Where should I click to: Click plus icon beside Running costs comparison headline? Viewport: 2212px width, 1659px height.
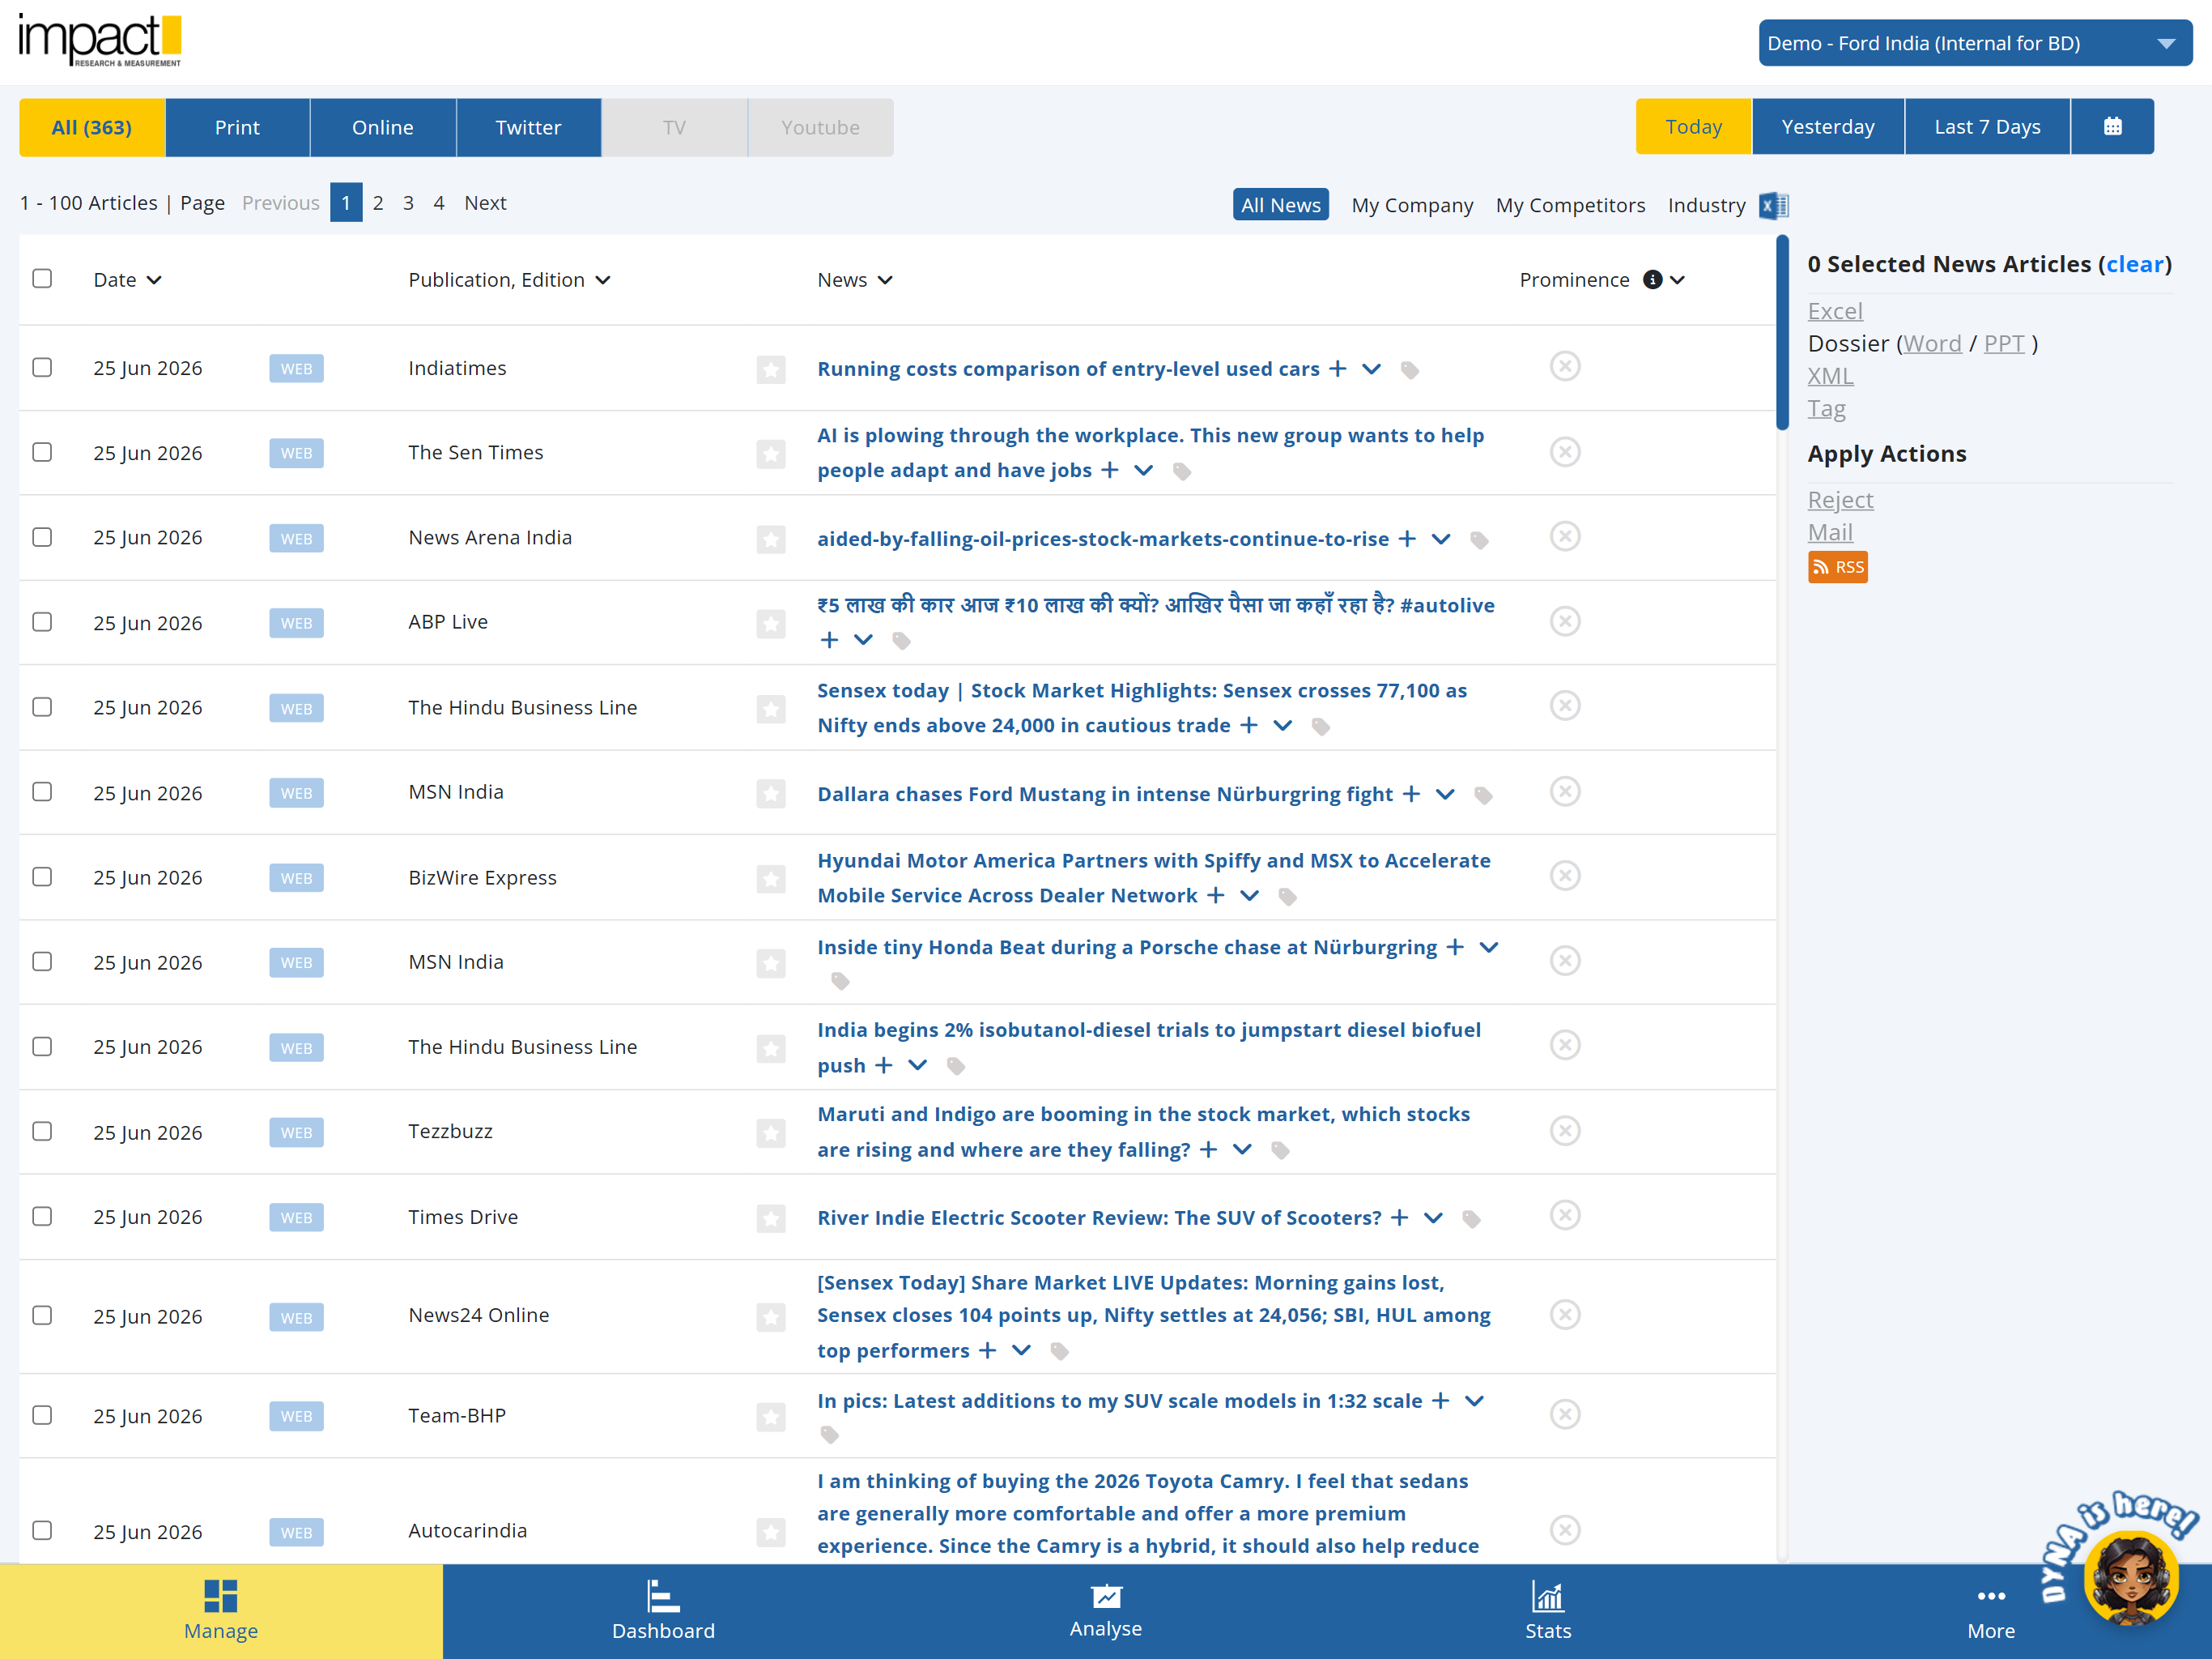click(1337, 369)
